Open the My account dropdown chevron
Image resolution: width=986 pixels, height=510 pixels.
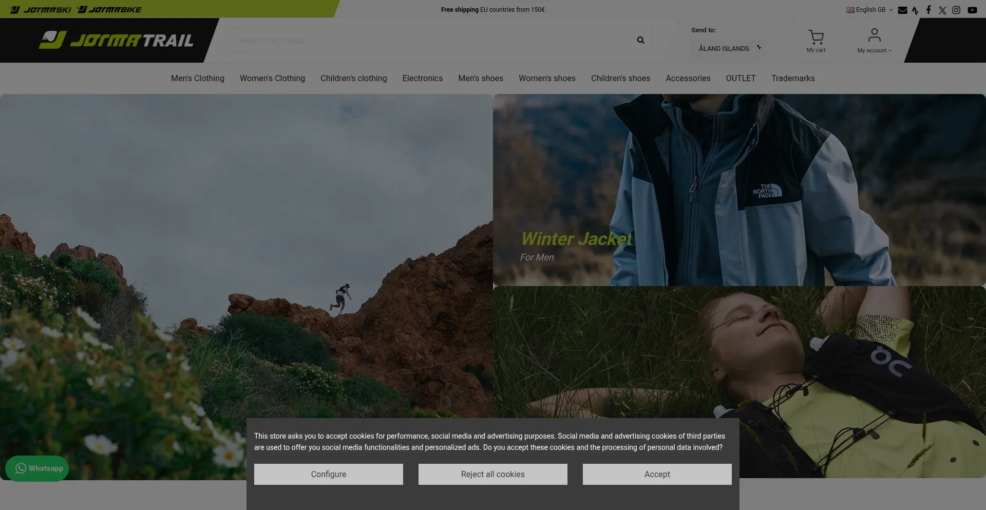coord(890,50)
